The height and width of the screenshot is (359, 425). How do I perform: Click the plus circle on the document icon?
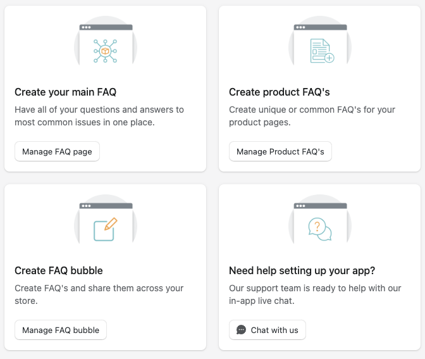pyautogui.click(x=330, y=58)
